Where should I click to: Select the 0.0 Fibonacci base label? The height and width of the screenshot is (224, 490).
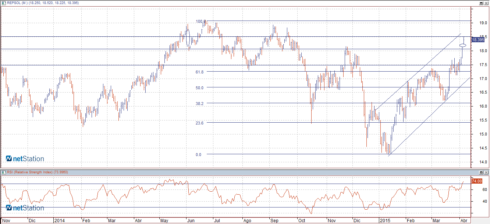(x=198, y=155)
